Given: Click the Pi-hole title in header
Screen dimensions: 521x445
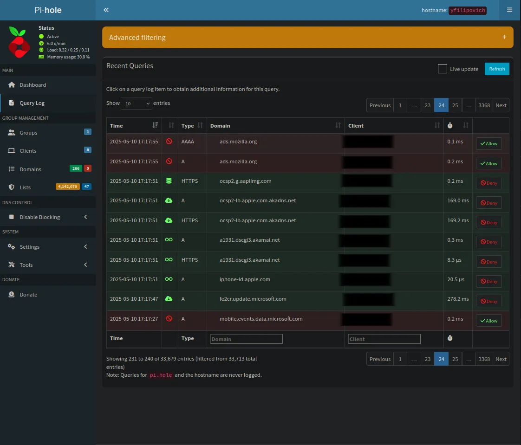Looking at the screenshot, I should point(48,10).
